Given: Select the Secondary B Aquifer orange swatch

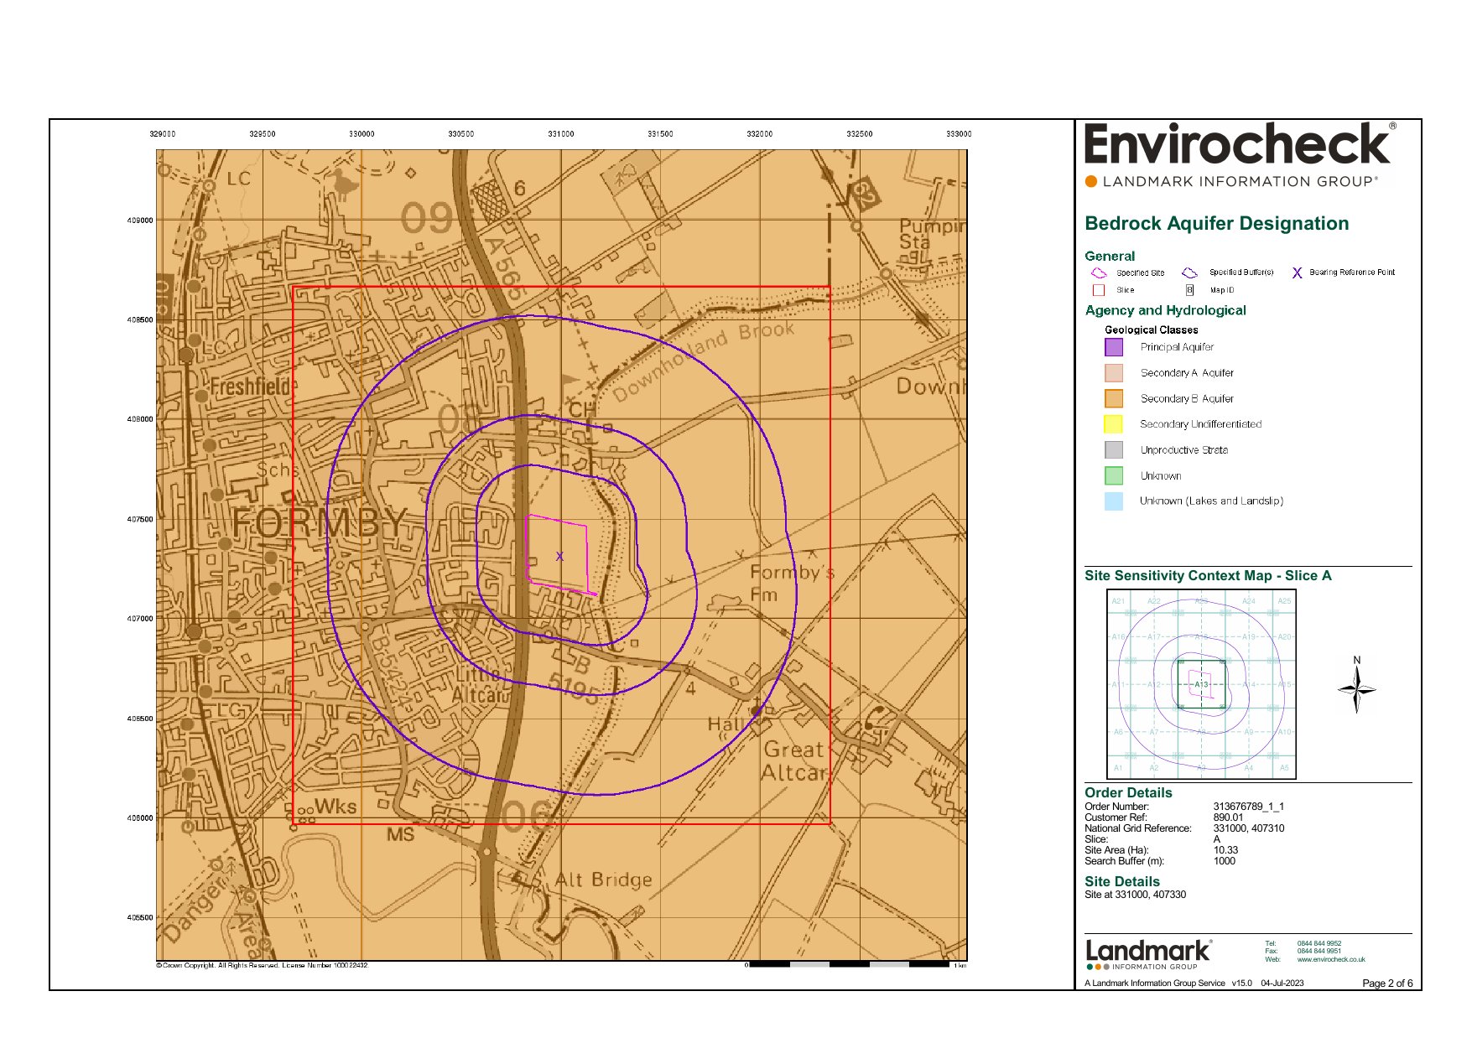Looking at the screenshot, I should (x=1113, y=398).
